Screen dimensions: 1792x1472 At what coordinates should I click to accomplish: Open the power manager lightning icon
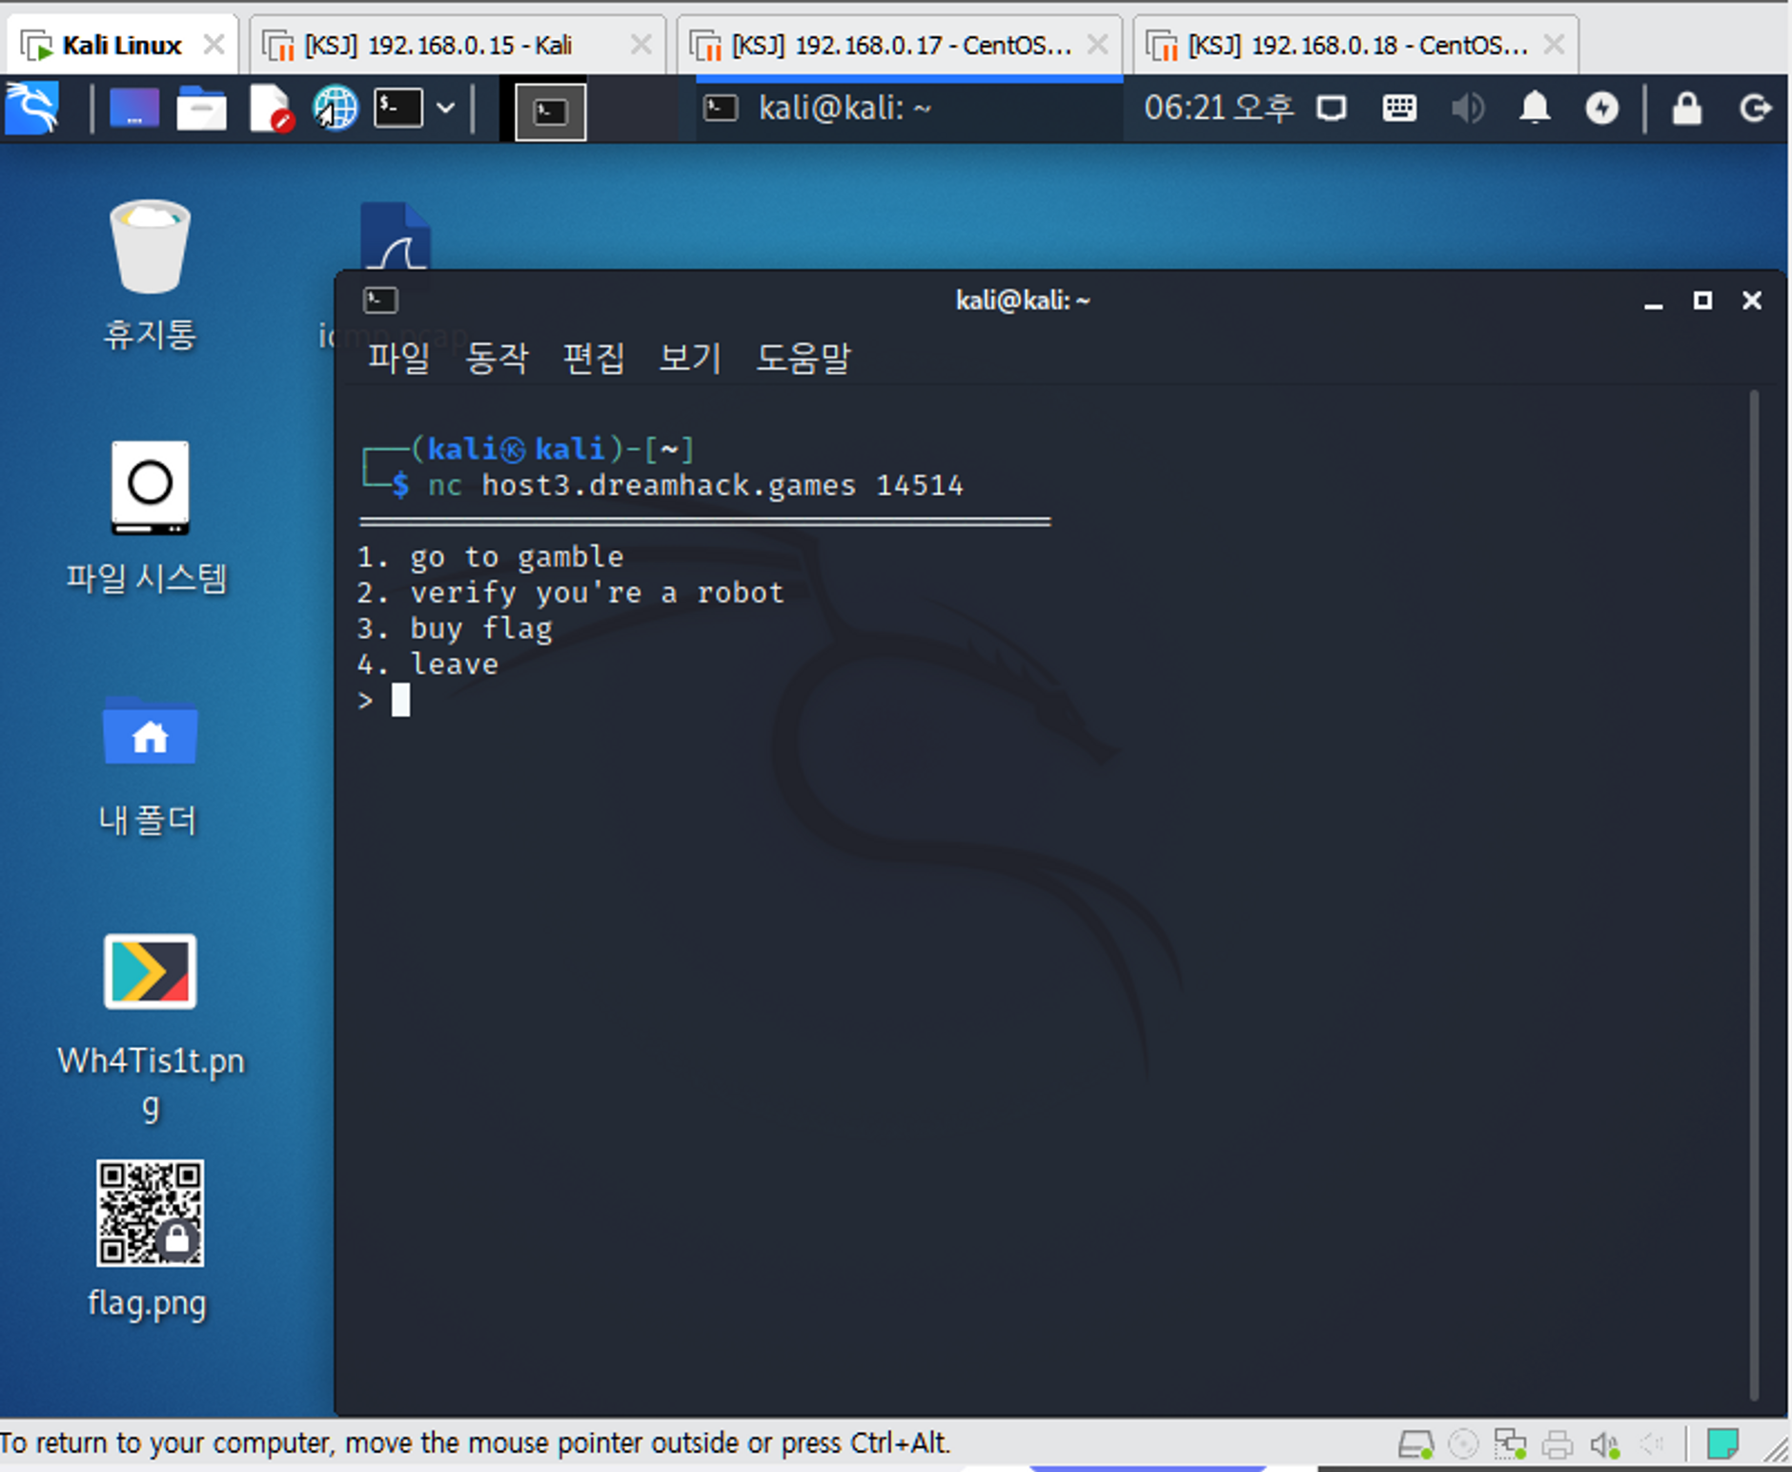pos(1602,109)
